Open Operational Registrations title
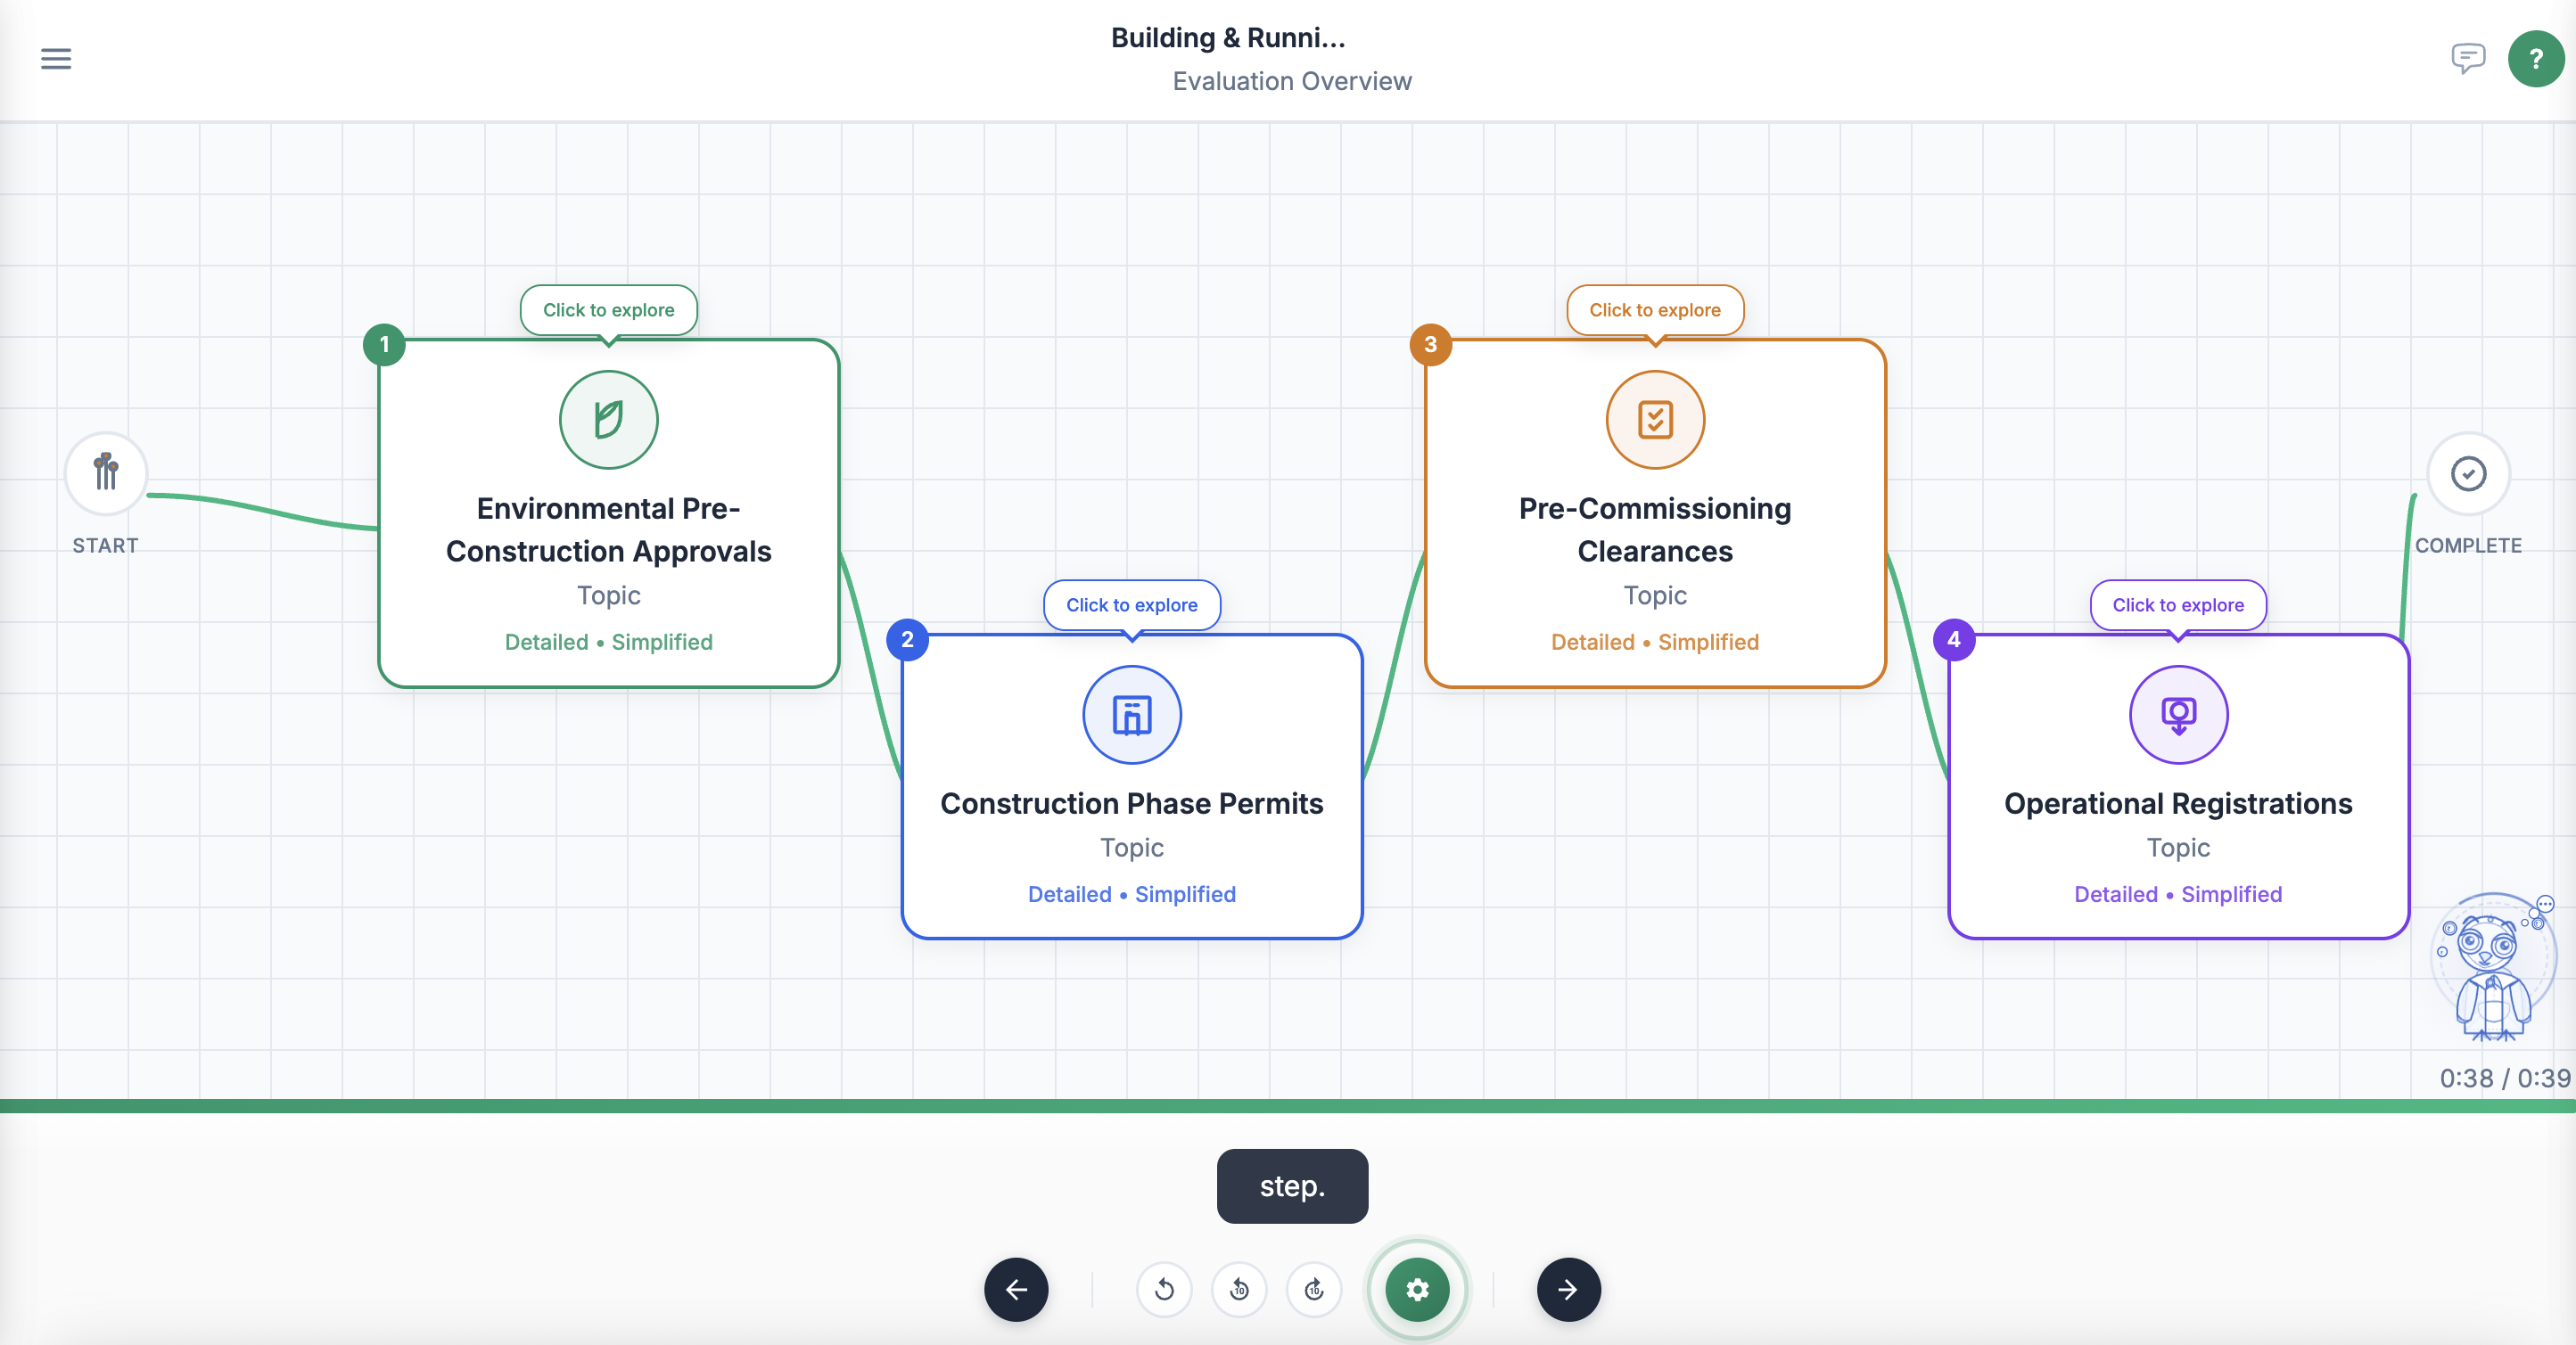 click(x=2178, y=803)
